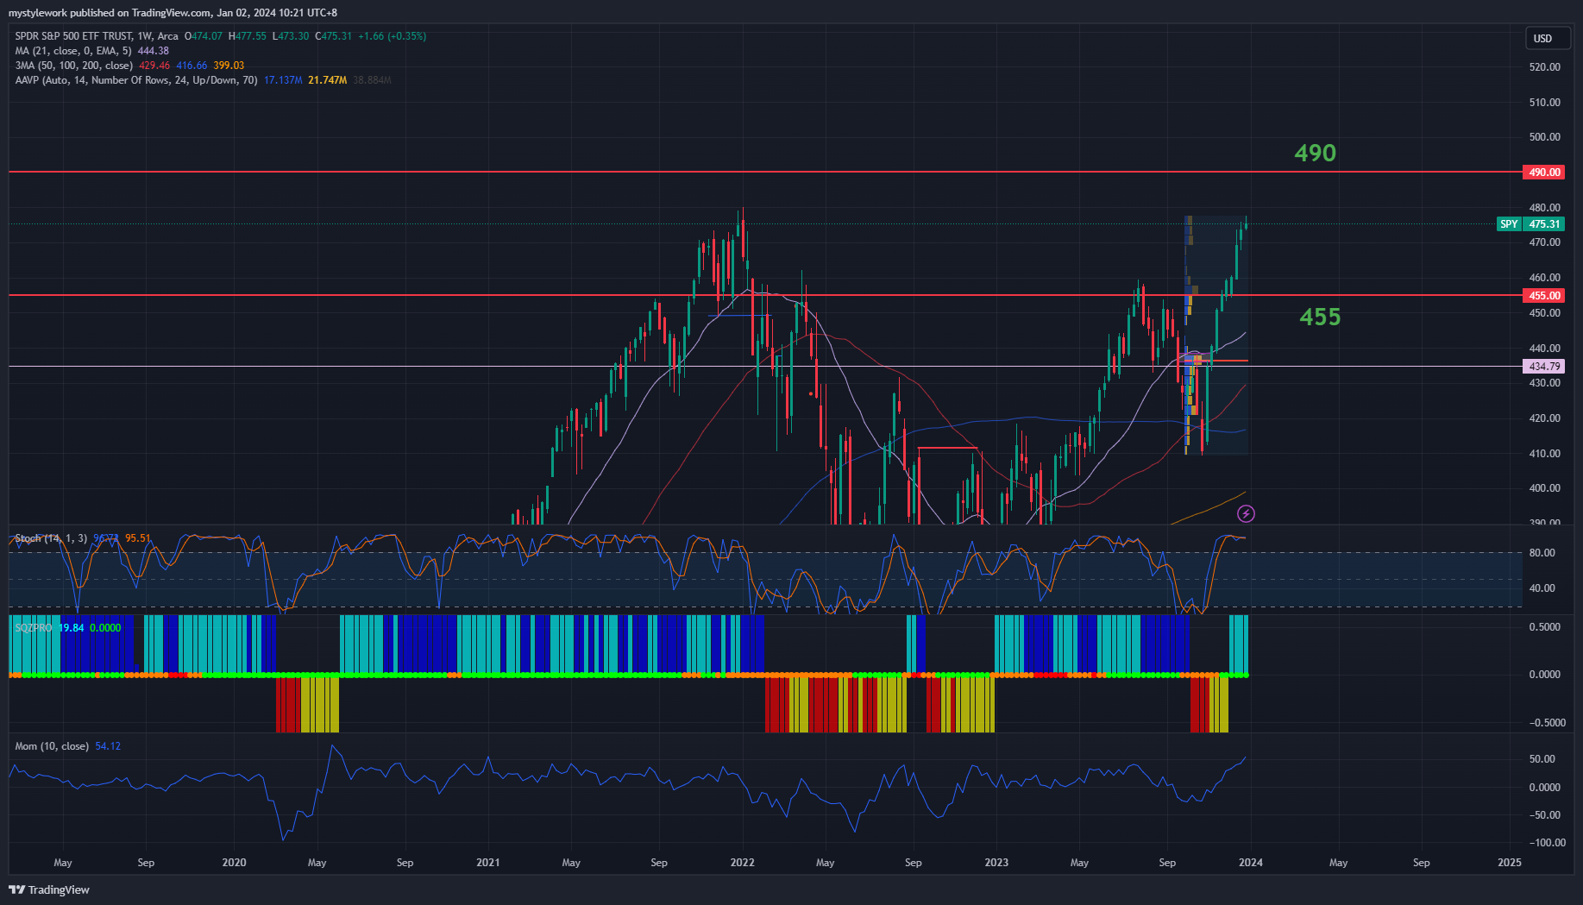Click the 480.00 price axis label
Screen dimensions: 1583x905
pos(1544,208)
